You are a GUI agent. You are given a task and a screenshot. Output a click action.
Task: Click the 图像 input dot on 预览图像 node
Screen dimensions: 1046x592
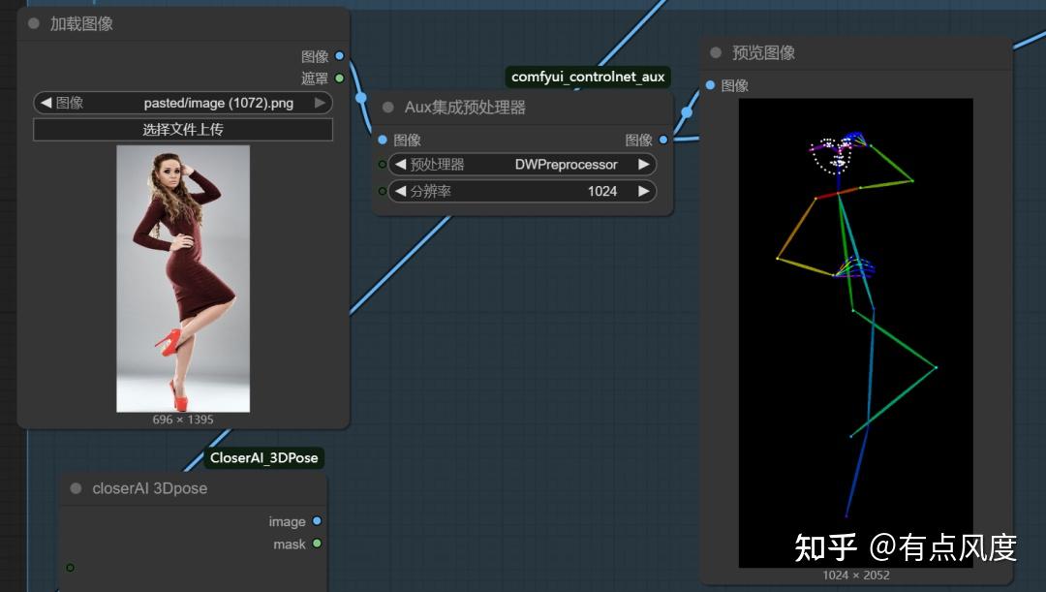(x=712, y=85)
